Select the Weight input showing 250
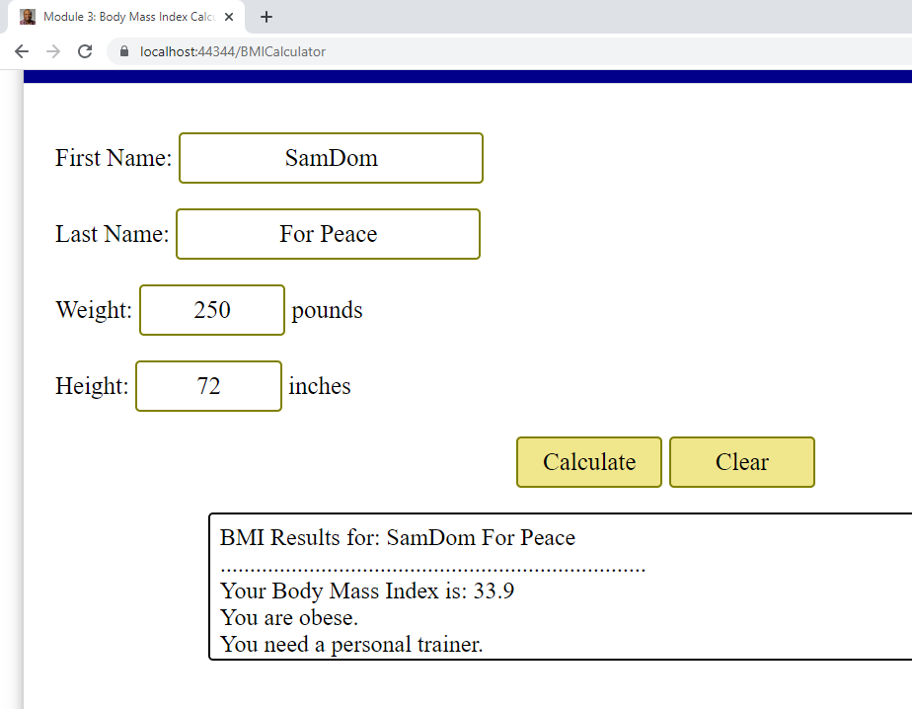912x709 pixels. coord(212,310)
